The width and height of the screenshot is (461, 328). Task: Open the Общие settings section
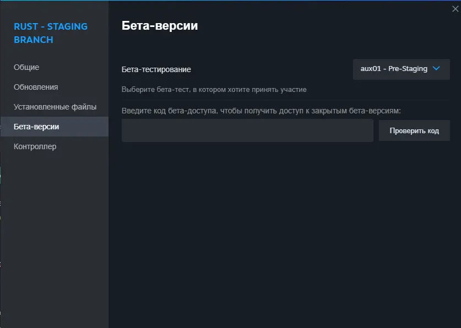[26, 67]
